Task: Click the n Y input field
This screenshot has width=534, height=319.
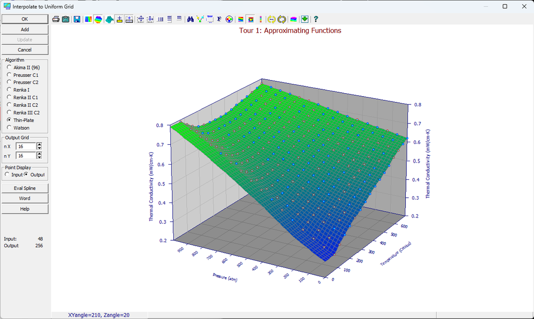Action: 26,156
